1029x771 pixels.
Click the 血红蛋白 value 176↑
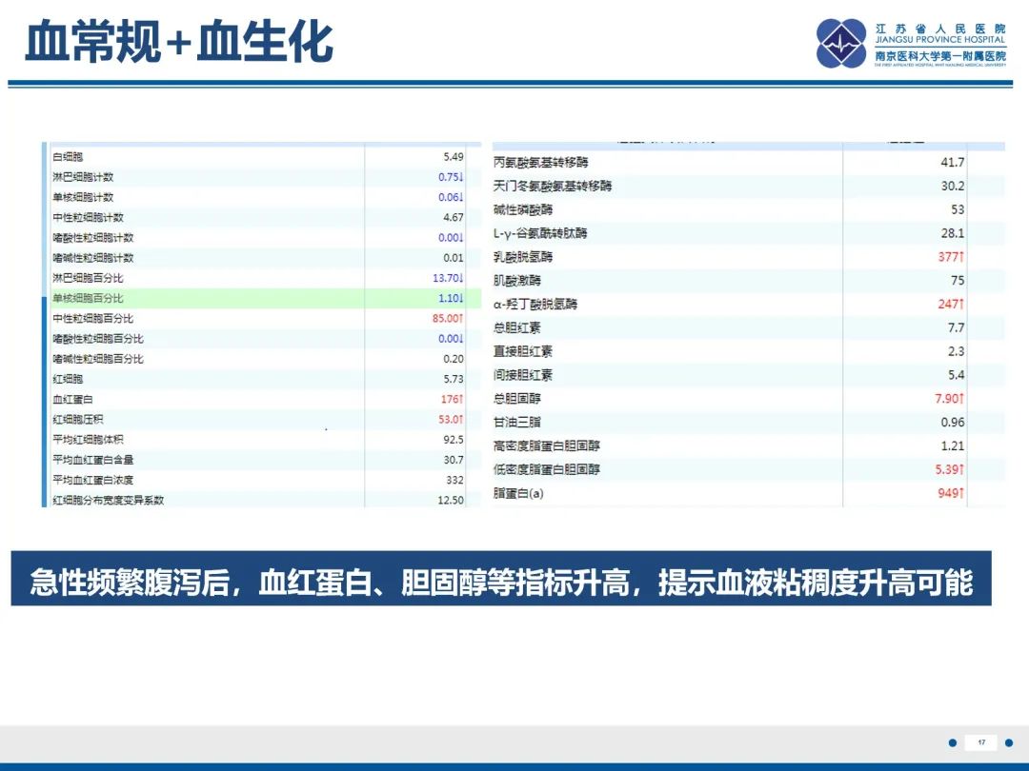coord(453,399)
